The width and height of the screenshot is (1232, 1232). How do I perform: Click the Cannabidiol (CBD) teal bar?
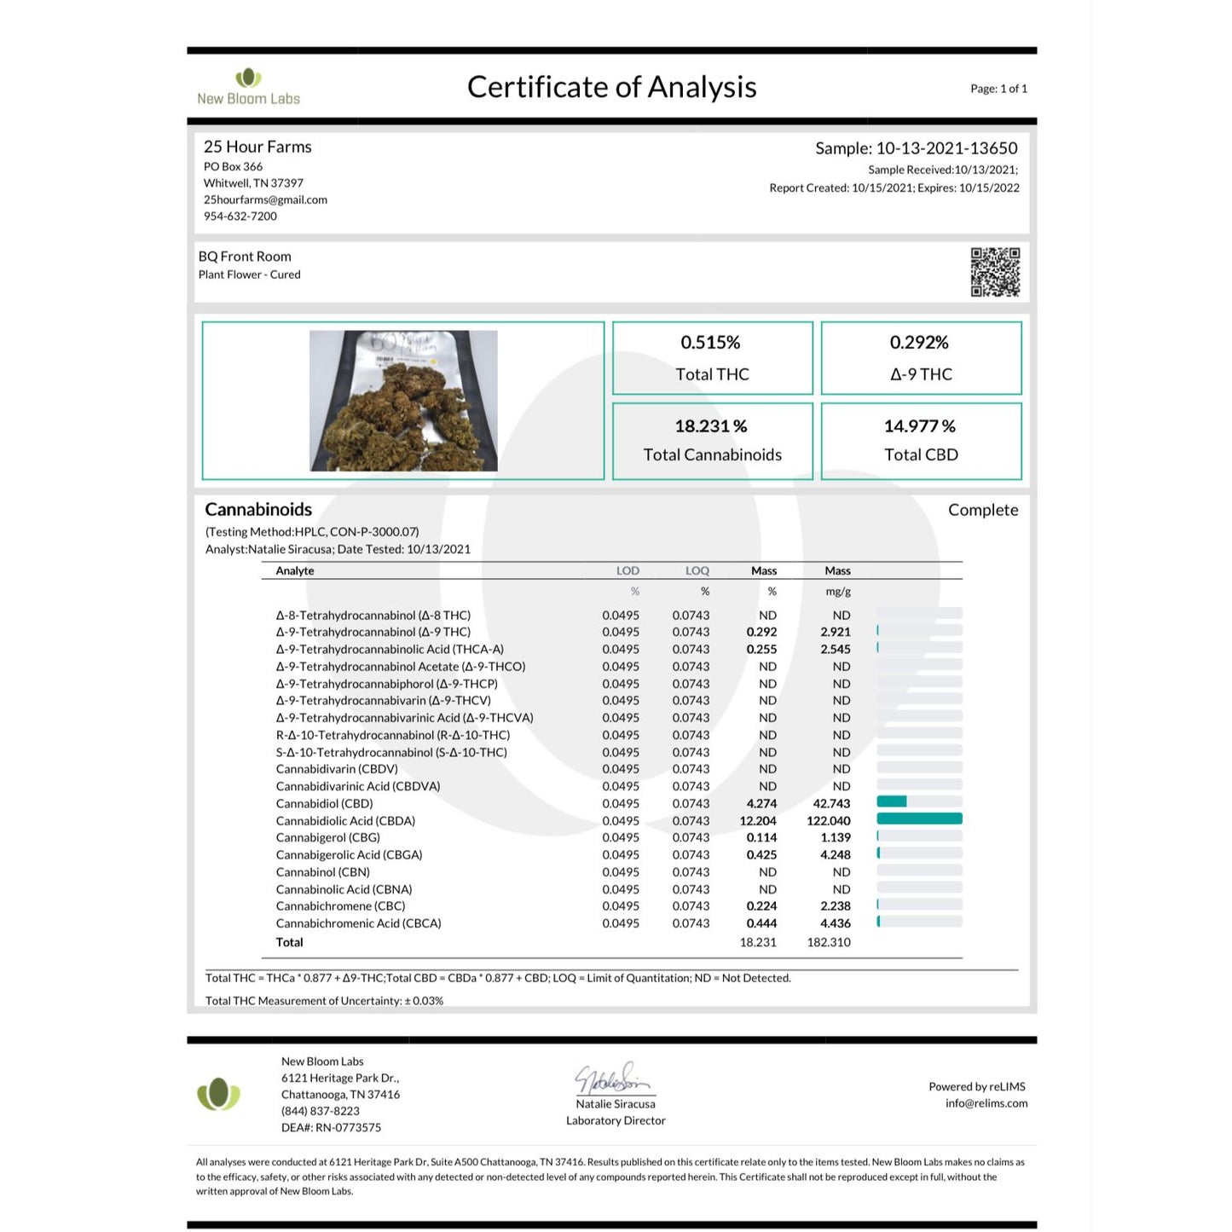point(891,801)
